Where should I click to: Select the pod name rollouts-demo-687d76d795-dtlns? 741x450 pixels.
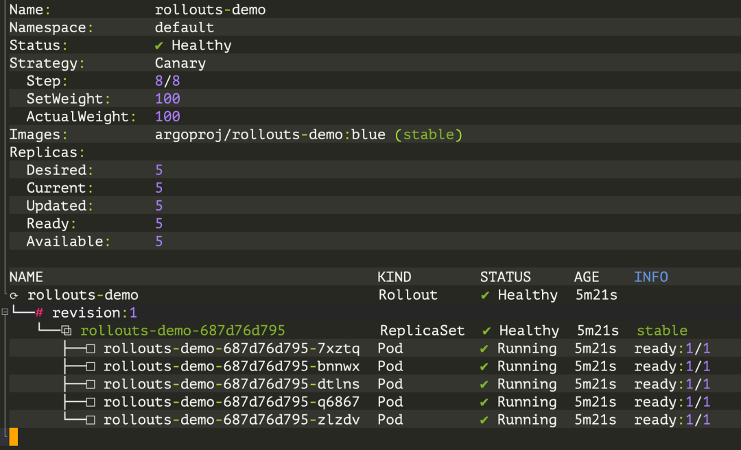point(232,384)
